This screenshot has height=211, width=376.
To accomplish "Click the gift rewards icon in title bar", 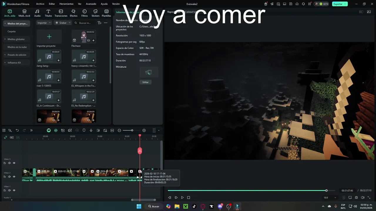I will (266, 4).
